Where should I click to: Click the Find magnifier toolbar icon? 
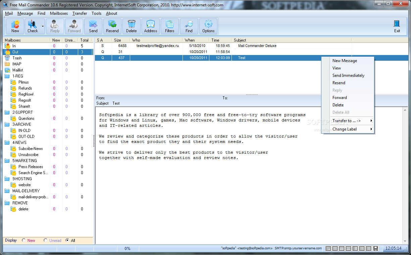click(x=189, y=26)
